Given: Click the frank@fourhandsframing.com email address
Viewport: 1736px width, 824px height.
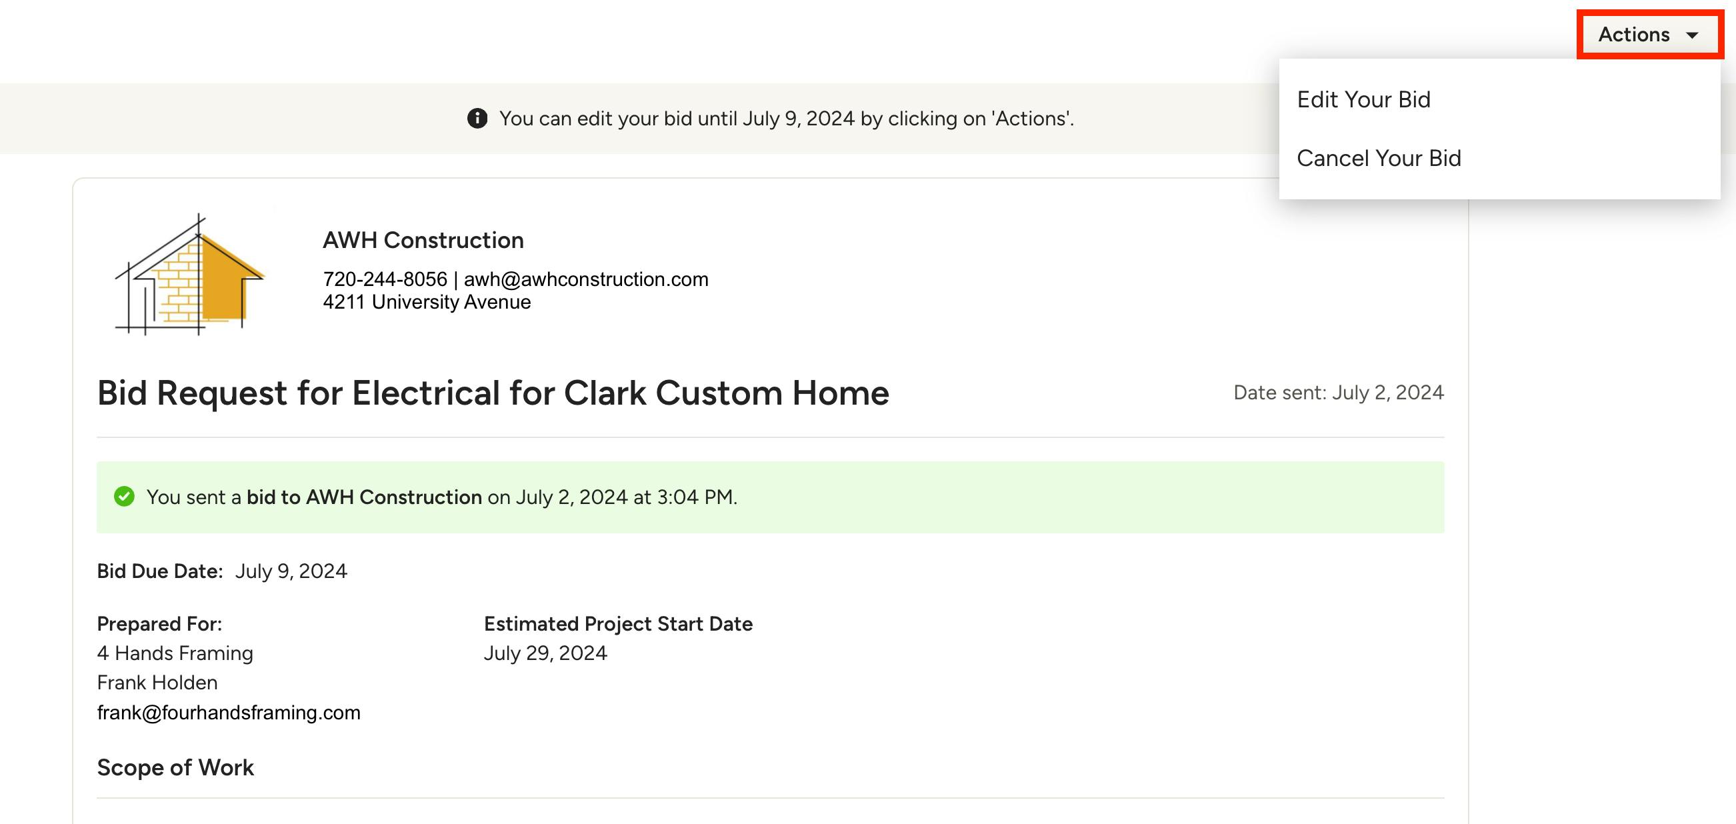Looking at the screenshot, I should (229, 712).
